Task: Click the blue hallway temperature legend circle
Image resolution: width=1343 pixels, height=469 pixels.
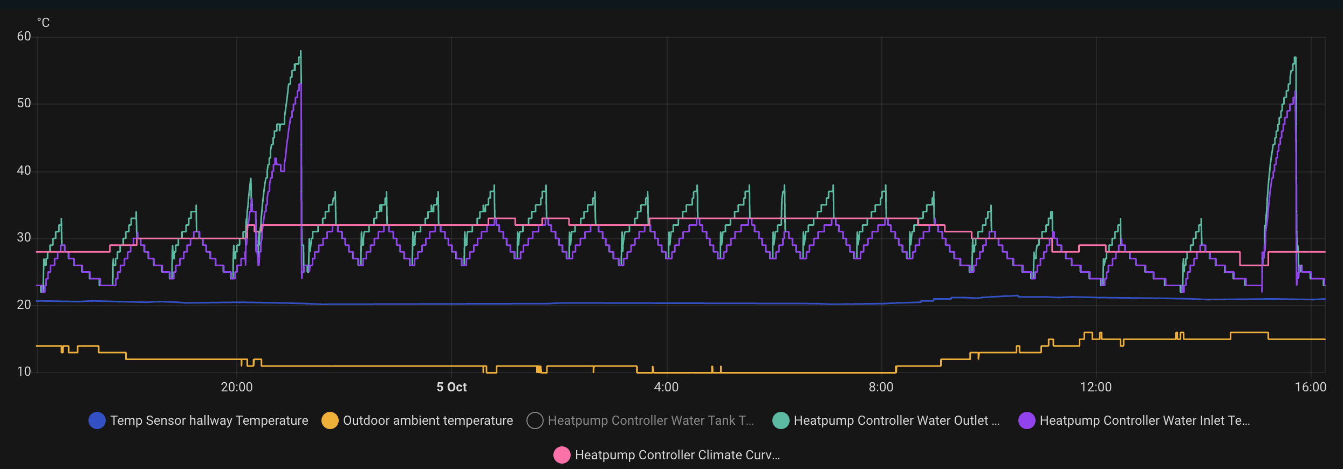Action: 97,420
